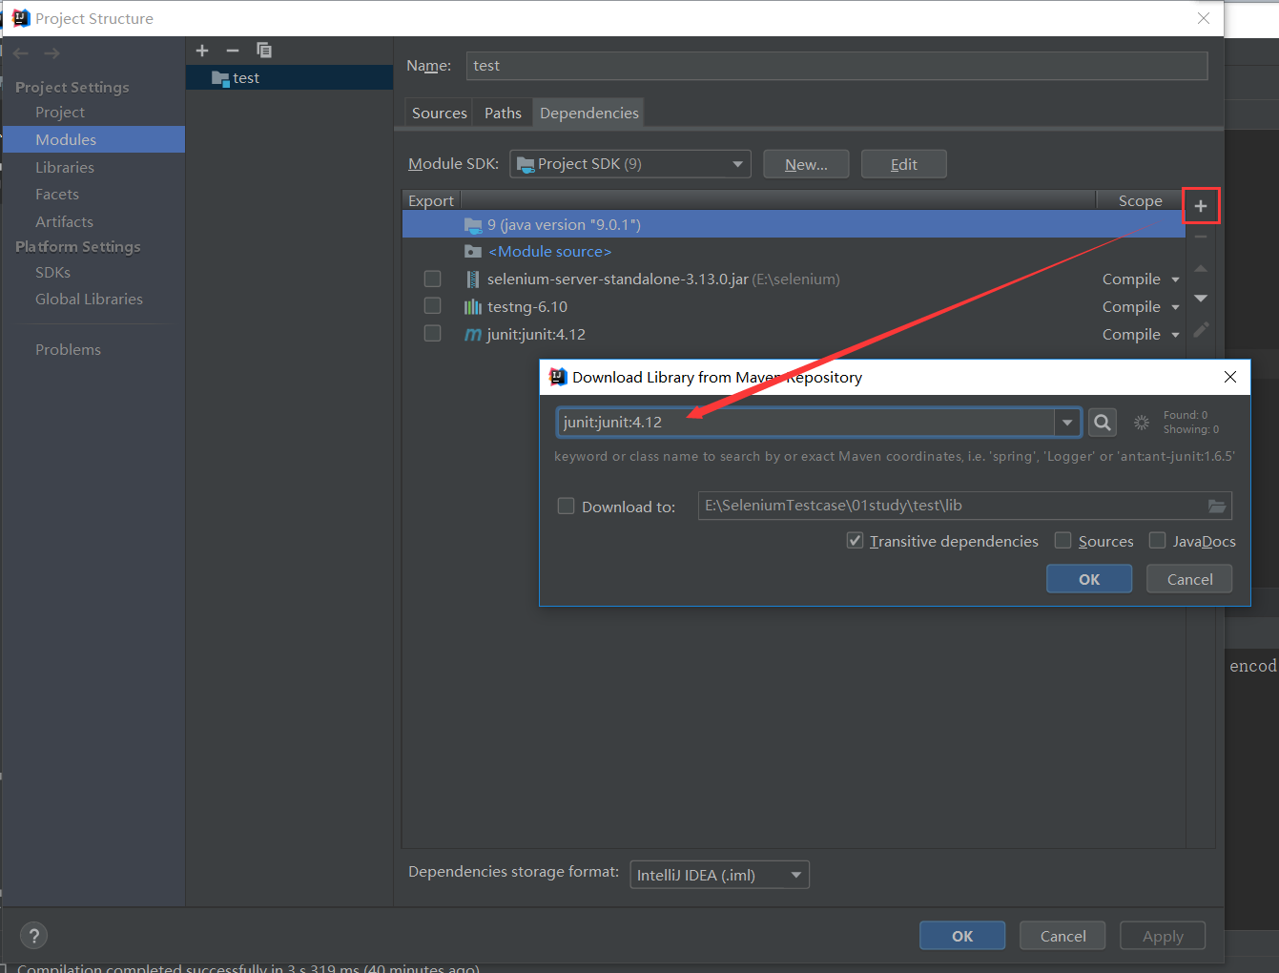Screen dimensions: 1279x973
Task: Uncheck Transitive dependencies
Action: coord(855,540)
